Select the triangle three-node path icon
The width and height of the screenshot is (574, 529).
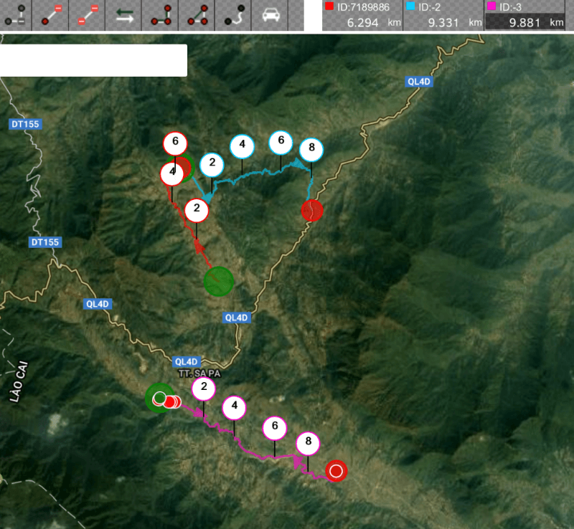pyautogui.click(x=196, y=16)
